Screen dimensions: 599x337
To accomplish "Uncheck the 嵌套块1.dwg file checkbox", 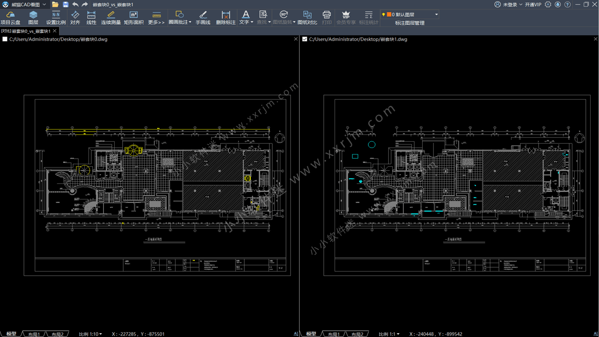I will point(305,39).
